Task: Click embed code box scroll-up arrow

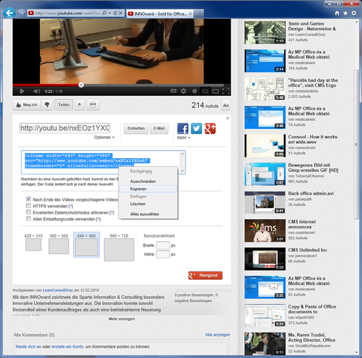Action: tap(183, 153)
